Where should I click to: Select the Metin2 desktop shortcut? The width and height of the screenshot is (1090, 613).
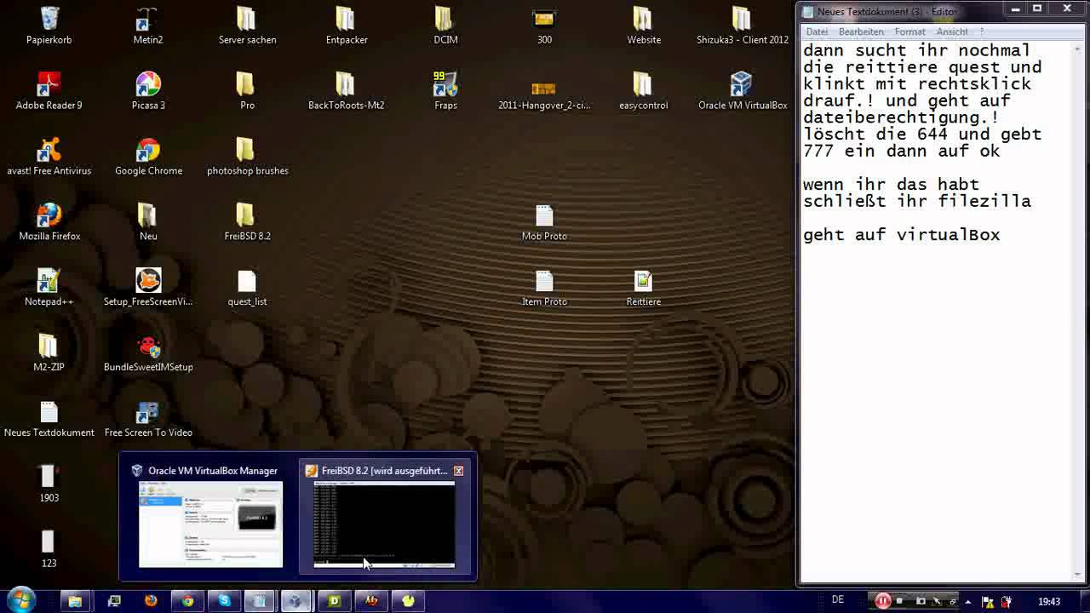point(148,25)
